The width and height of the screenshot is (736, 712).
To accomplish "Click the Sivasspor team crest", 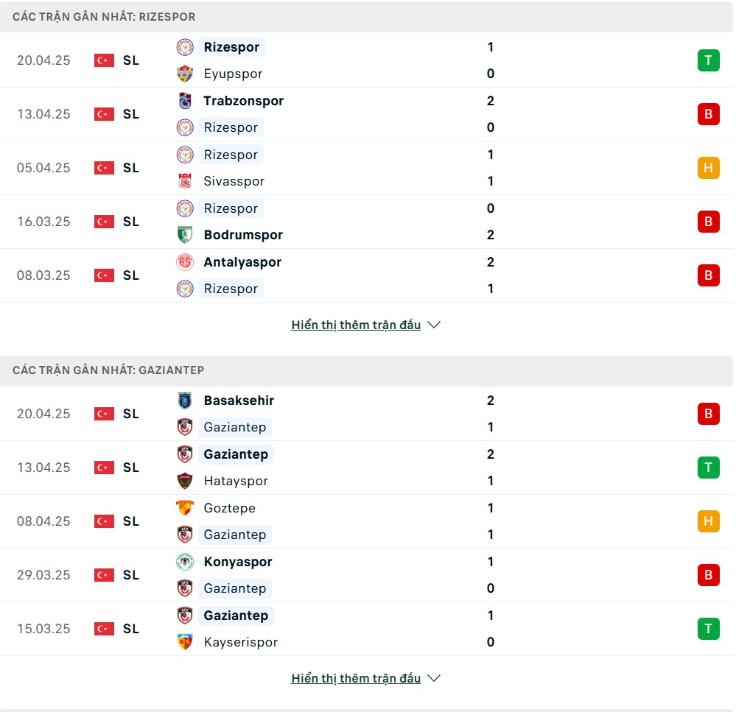I will point(185,181).
